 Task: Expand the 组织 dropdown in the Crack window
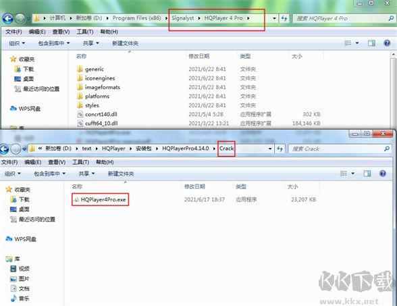pyautogui.click(x=13, y=174)
